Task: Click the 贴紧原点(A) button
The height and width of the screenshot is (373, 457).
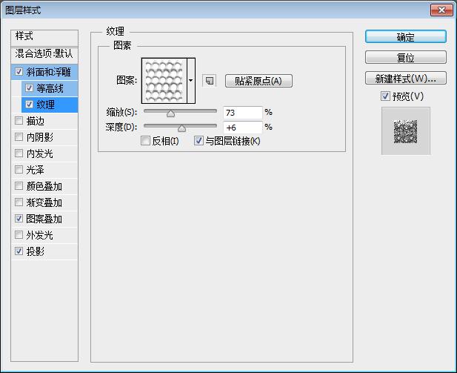Action: 258,81
